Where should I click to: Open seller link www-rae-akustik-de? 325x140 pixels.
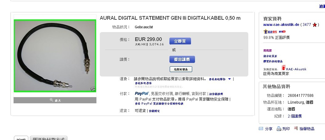[281, 25]
